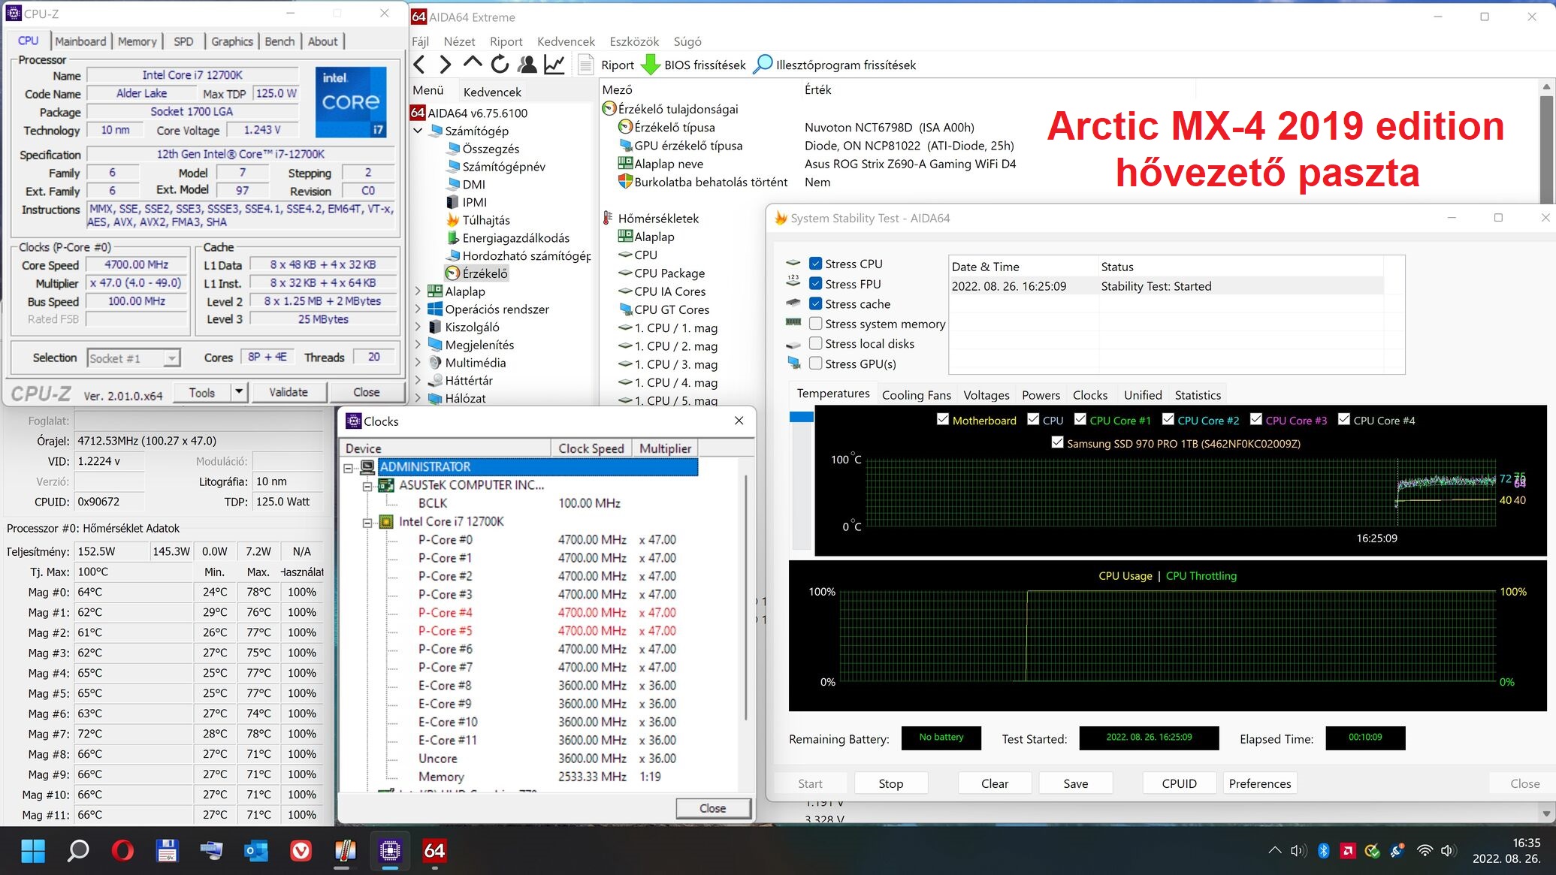Expand the Kiszolgáló tree node
Screen dimensions: 1556x875
click(x=418, y=327)
